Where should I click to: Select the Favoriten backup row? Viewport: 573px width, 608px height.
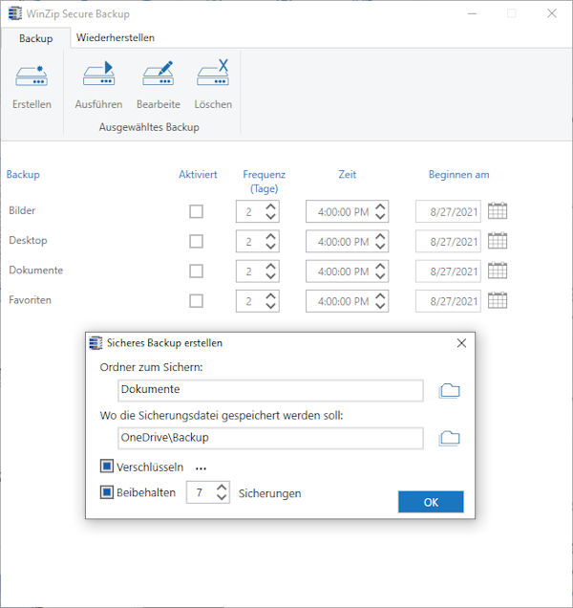pyautogui.click(x=30, y=300)
